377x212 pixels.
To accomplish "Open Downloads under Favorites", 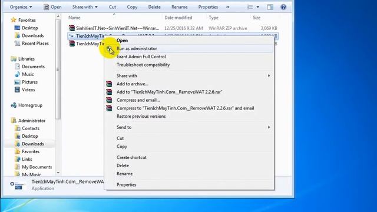I will coord(29,35).
